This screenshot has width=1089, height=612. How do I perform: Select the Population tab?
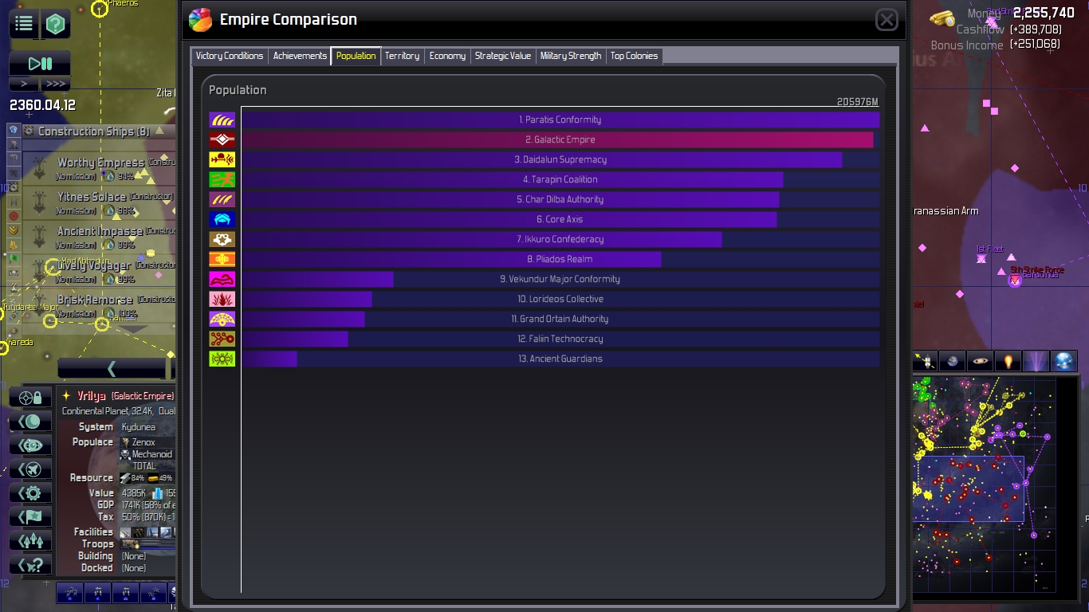pos(356,56)
